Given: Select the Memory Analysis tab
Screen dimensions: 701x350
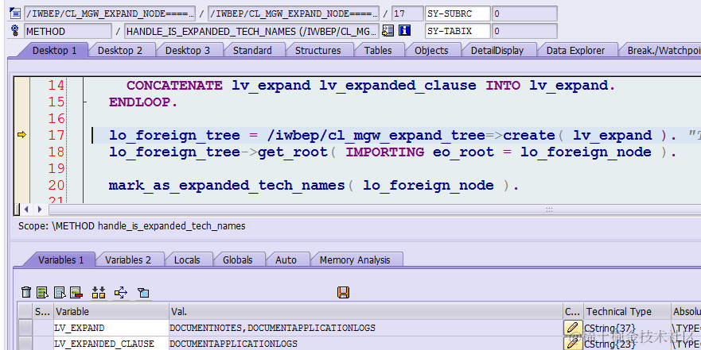Looking at the screenshot, I should click(x=355, y=260).
